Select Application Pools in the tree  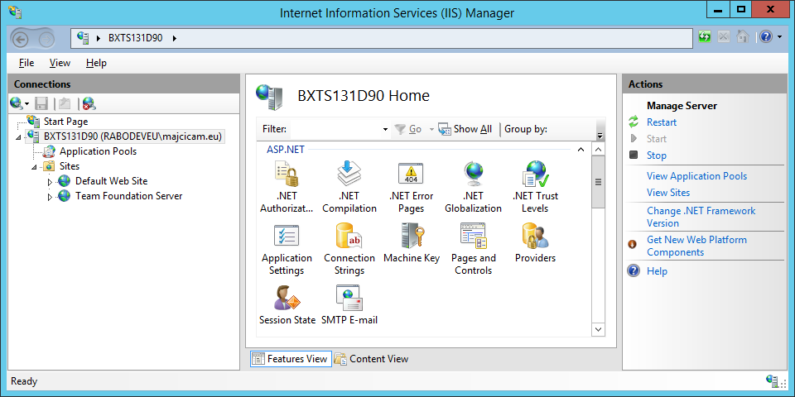pos(98,151)
